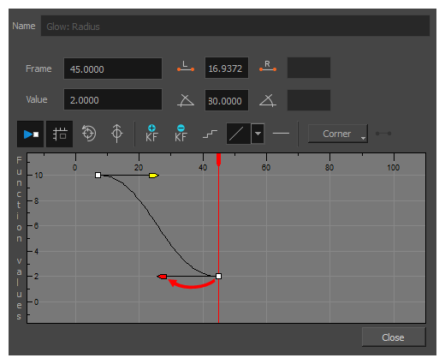Click the left handle length field 16.9372
This screenshot has height=364, width=445.
click(227, 68)
